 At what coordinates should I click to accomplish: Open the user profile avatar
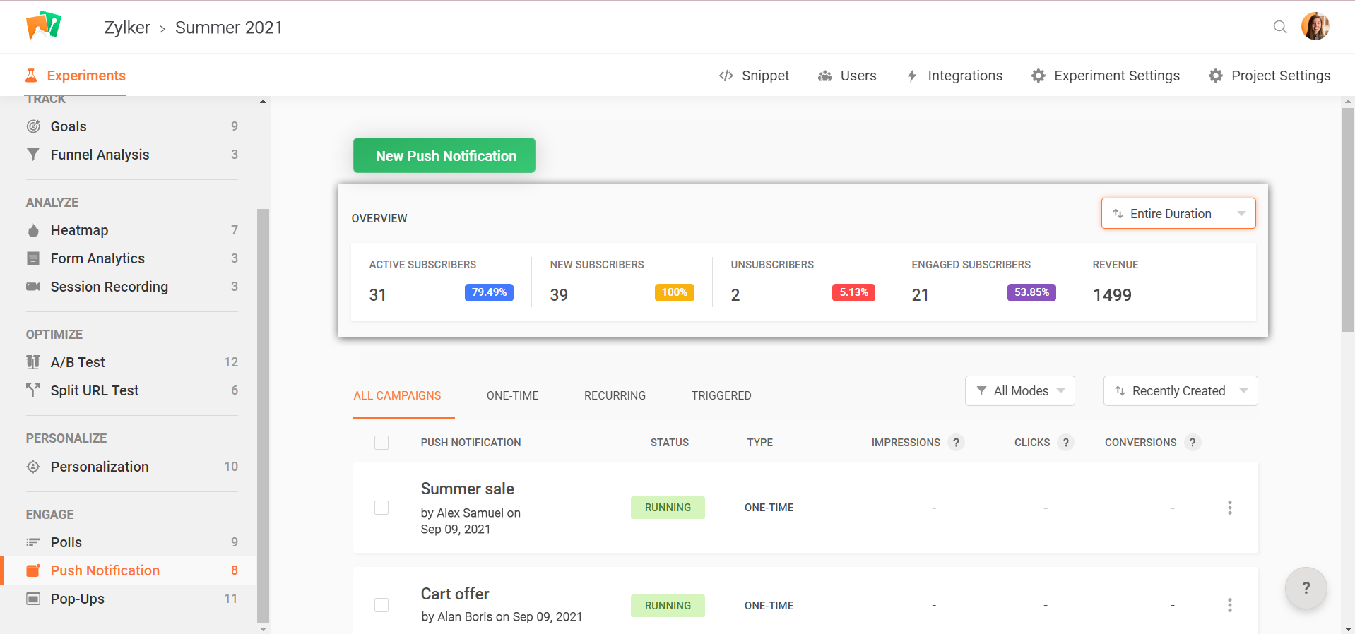[1315, 27]
